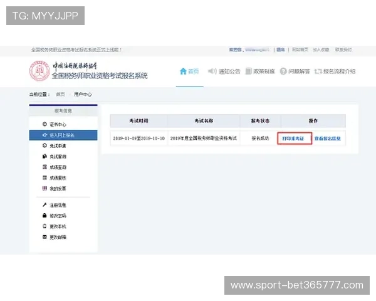Click the envelope icon for 更改邮箱
Screen dimensions: 376x301
(x=44, y=237)
